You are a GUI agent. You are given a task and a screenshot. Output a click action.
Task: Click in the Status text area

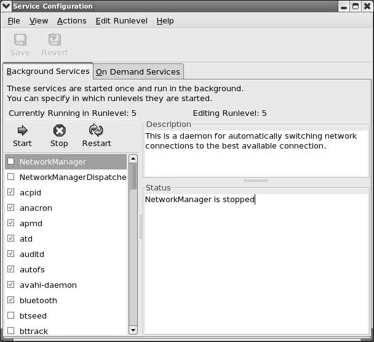click(257, 264)
